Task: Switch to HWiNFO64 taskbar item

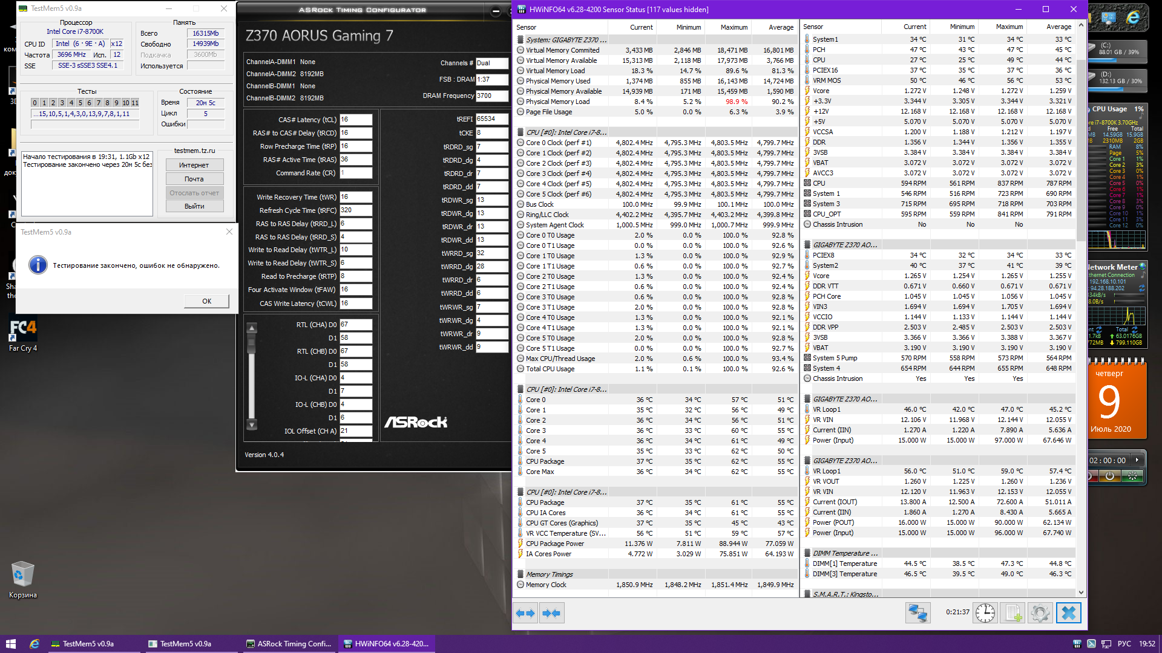Action: point(386,644)
